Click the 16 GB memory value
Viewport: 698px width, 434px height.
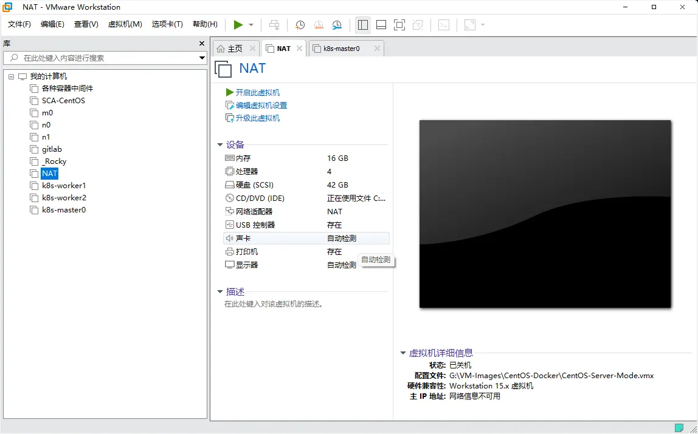[x=337, y=158]
